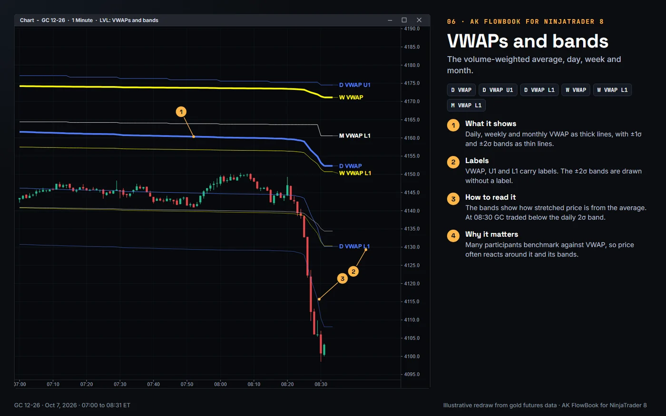
Task: Click the large VWAPs and bands heading
Action: (x=528, y=41)
